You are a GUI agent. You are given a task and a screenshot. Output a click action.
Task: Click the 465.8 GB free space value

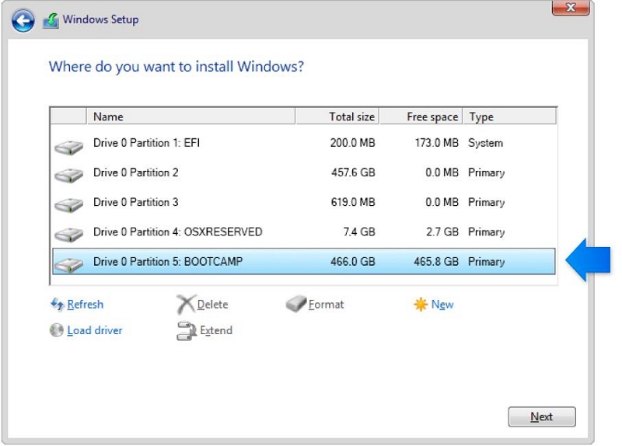[436, 262]
